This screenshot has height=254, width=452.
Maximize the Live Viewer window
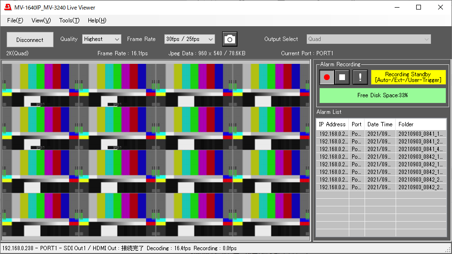[x=419, y=8]
